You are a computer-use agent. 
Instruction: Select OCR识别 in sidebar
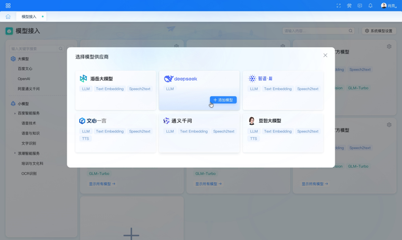(29, 173)
